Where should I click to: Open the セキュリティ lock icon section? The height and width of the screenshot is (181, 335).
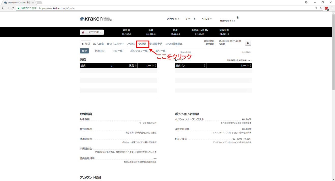tap(116, 43)
